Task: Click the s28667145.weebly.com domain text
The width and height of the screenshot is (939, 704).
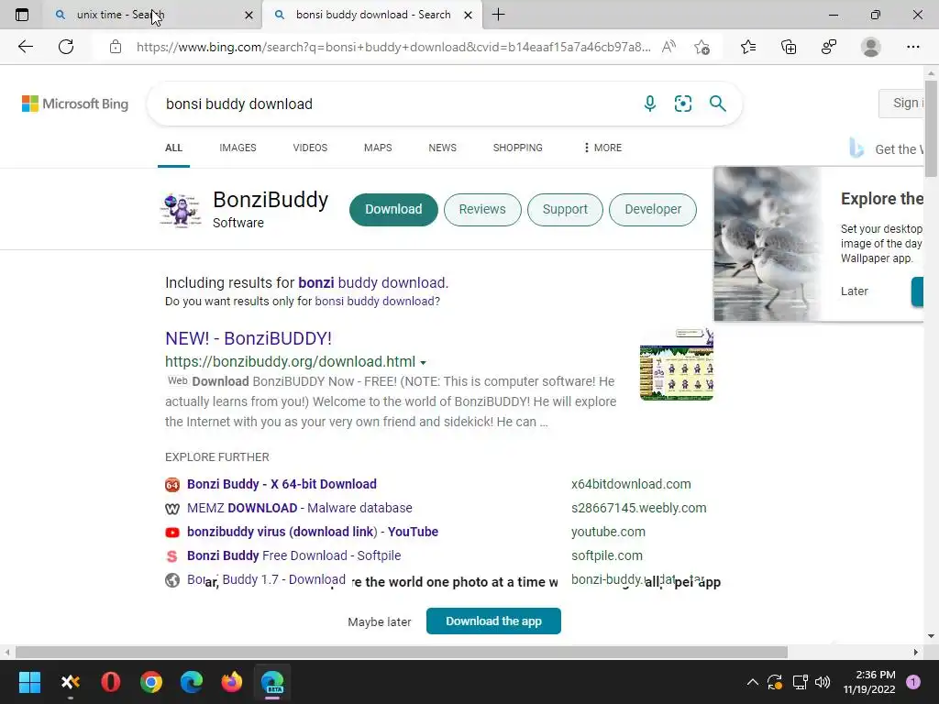Action: (638, 508)
